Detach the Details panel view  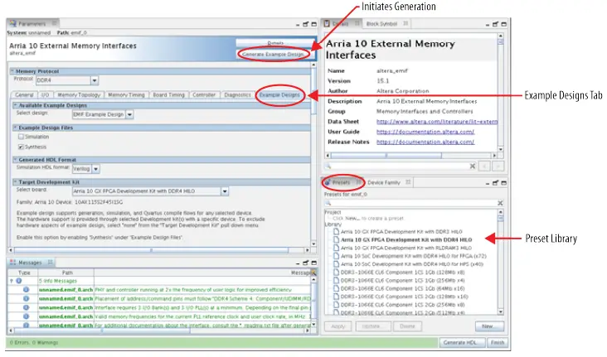[x=495, y=24]
